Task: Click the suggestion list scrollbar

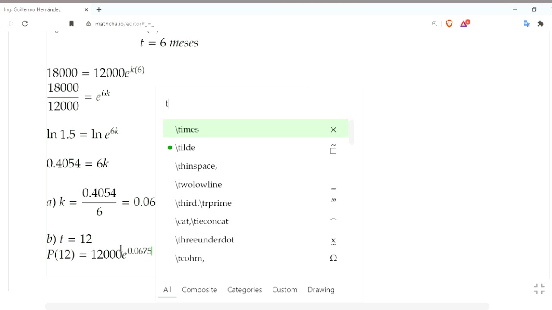Action: click(352, 132)
